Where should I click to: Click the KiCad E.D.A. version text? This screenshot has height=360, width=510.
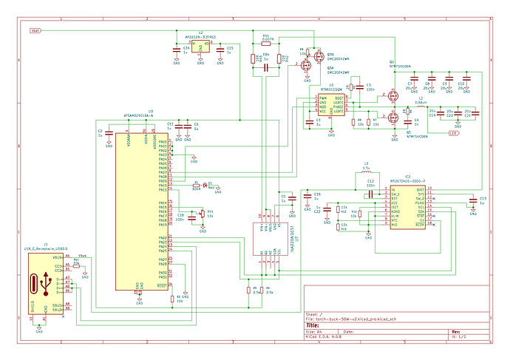[x=324, y=336]
